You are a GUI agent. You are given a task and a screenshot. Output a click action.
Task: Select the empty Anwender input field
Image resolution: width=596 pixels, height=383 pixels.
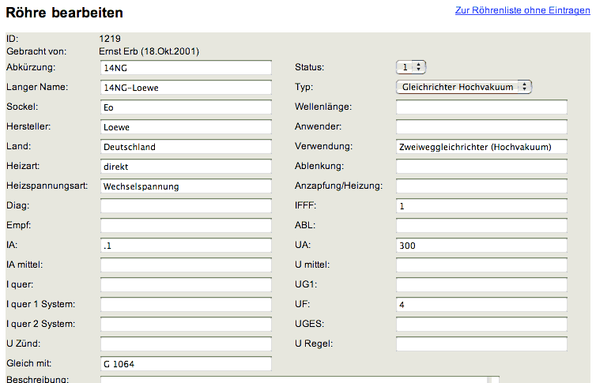click(x=481, y=127)
